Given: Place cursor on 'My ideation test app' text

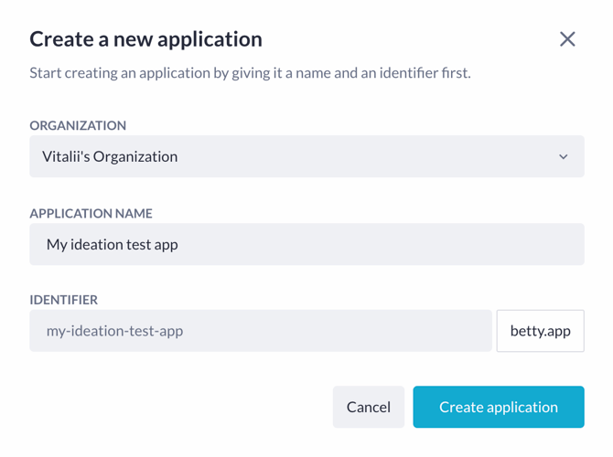Looking at the screenshot, I should (x=113, y=245).
